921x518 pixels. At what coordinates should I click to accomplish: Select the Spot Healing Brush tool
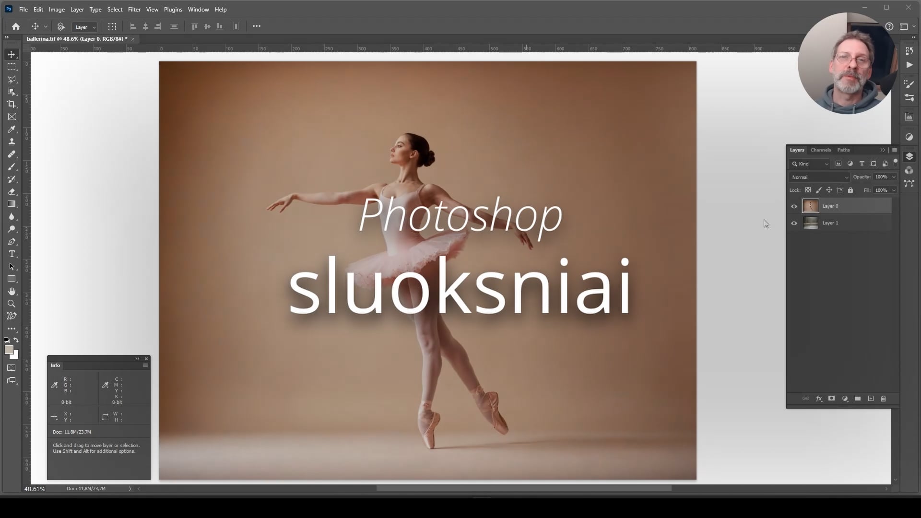(12, 154)
